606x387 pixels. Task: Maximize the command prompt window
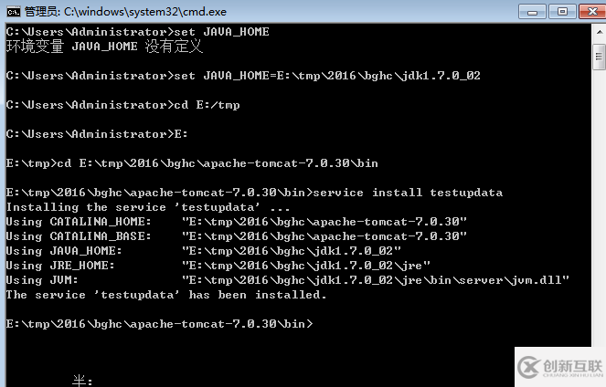pyautogui.click(x=562, y=12)
